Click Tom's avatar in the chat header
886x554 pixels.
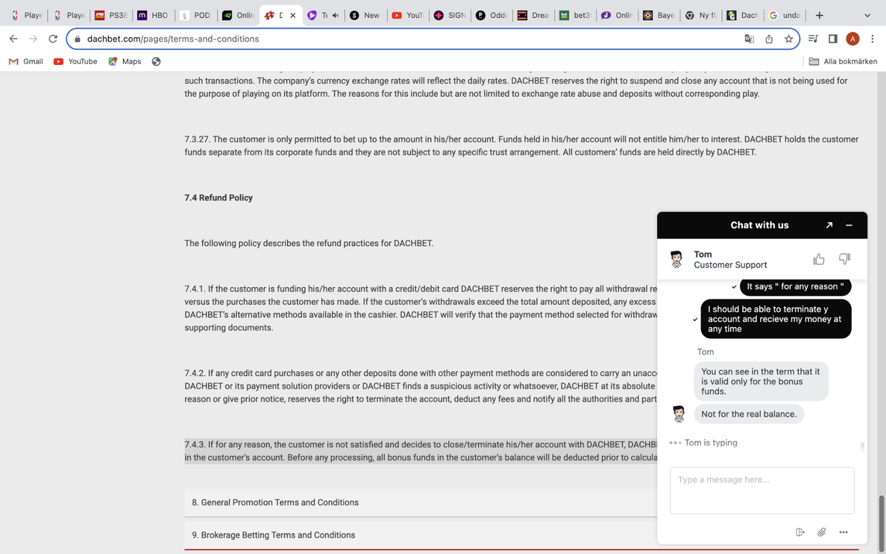coord(676,259)
